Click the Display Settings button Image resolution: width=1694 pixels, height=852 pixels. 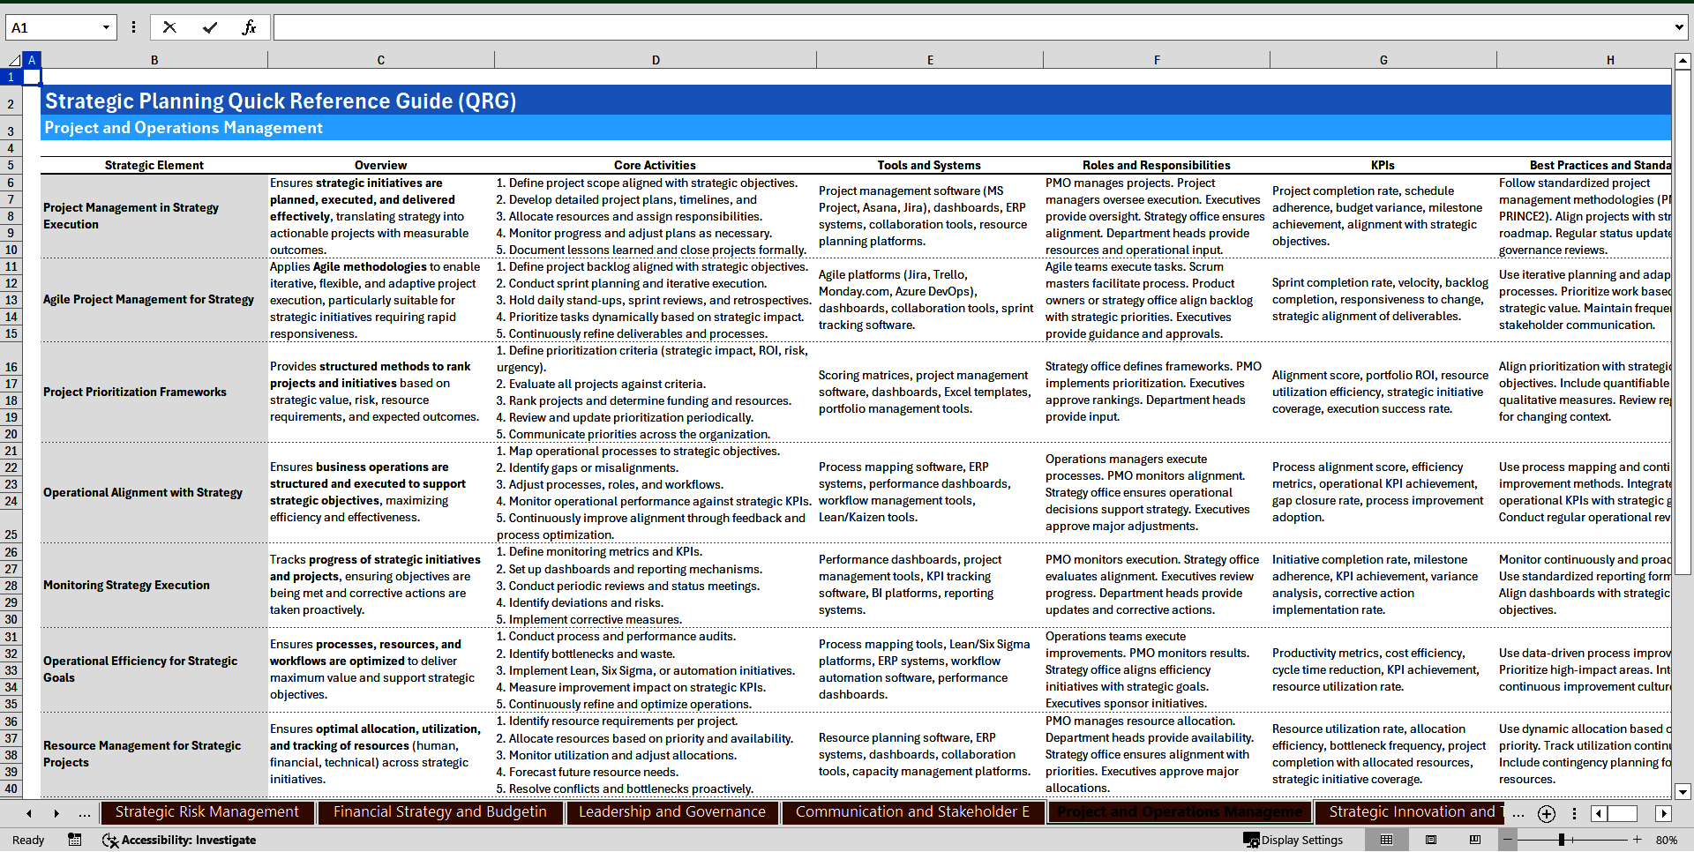[1293, 840]
